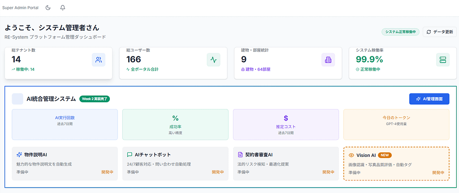Screen dimensions: 459x193
Task: Click the データ更新 refresh button
Action: point(439,32)
